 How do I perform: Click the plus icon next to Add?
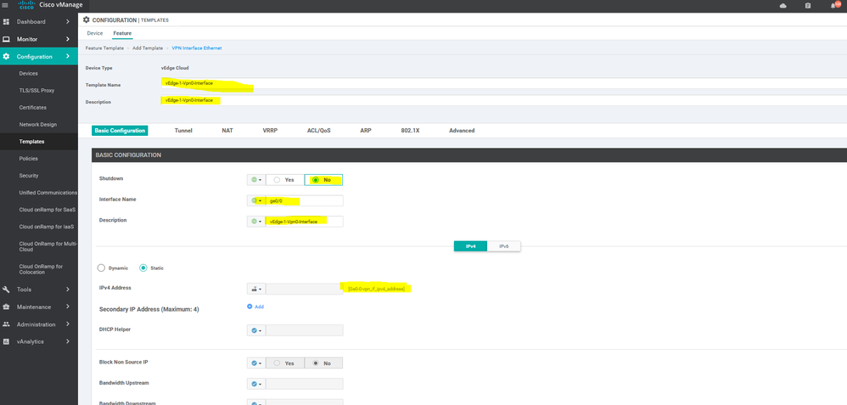[250, 306]
